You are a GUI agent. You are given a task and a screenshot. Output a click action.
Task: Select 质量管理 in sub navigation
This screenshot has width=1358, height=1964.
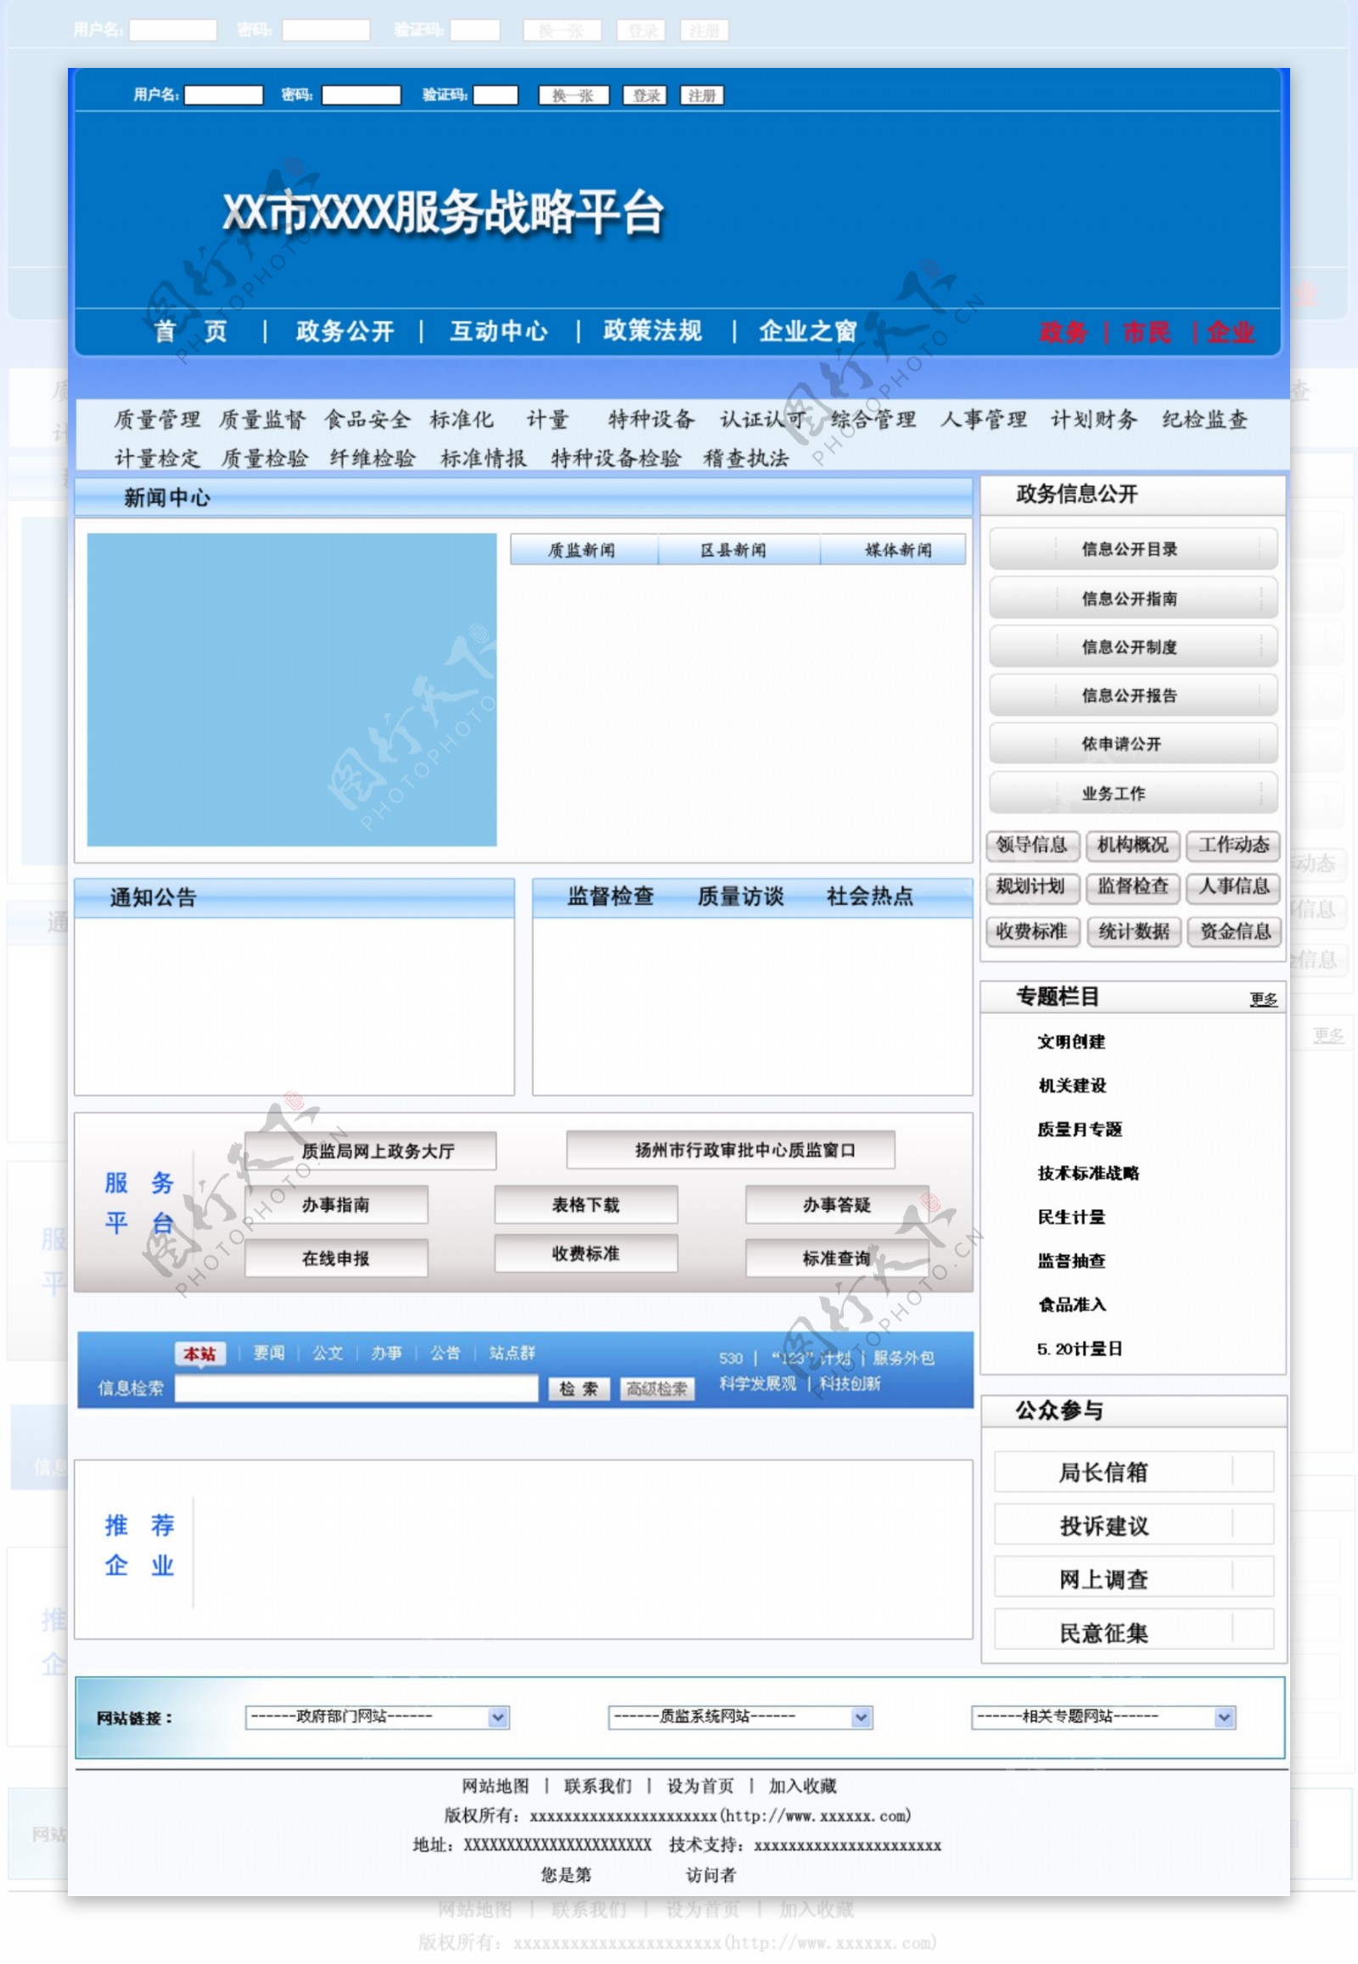coord(157,419)
